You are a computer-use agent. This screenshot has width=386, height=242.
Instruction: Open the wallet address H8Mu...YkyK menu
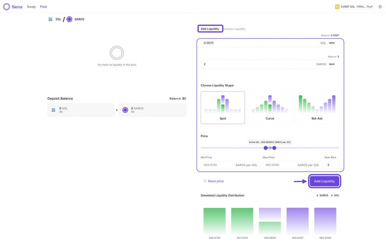[x=365, y=7]
